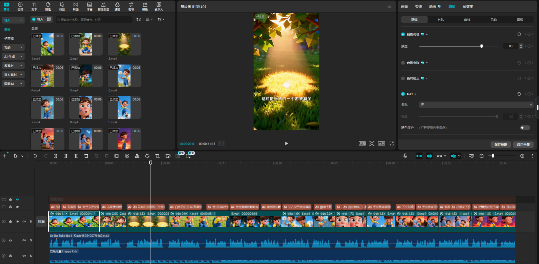Image resolution: width=539 pixels, height=264 pixels.
Task: Click the delete trash icon in timeline toolbar
Action: (86, 156)
